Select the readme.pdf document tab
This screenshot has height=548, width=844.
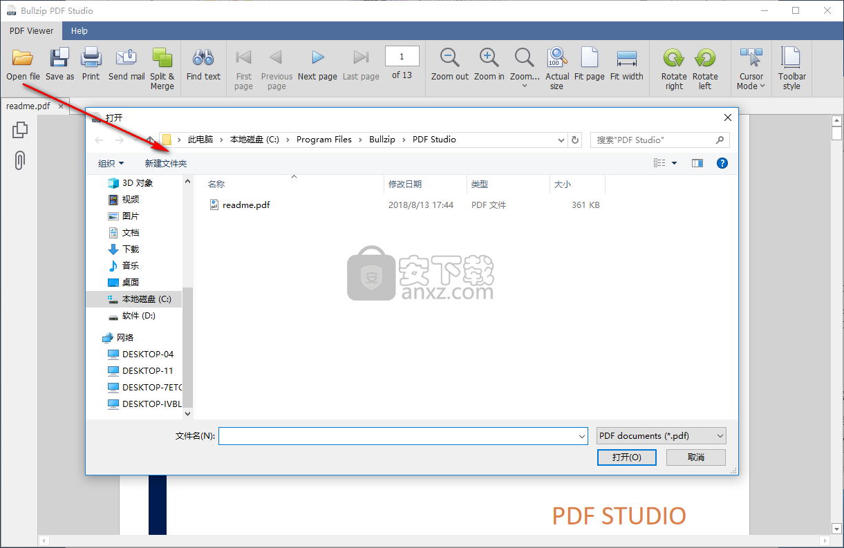pos(28,106)
